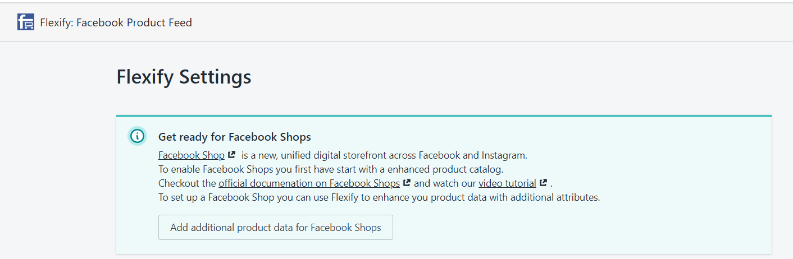The width and height of the screenshot is (793, 259).
Task: Click Add additional product data for Facebook Shops
Action: [276, 228]
